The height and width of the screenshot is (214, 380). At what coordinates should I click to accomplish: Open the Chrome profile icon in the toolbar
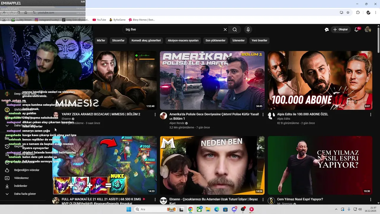click(x=368, y=12)
